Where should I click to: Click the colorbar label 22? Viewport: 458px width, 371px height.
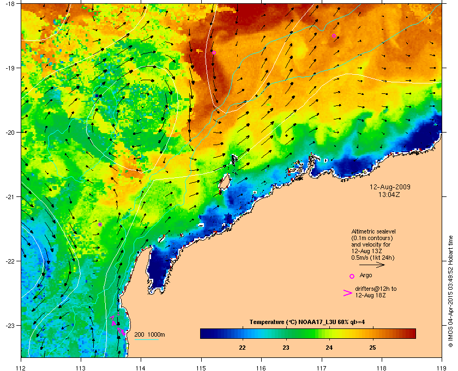(x=243, y=348)
